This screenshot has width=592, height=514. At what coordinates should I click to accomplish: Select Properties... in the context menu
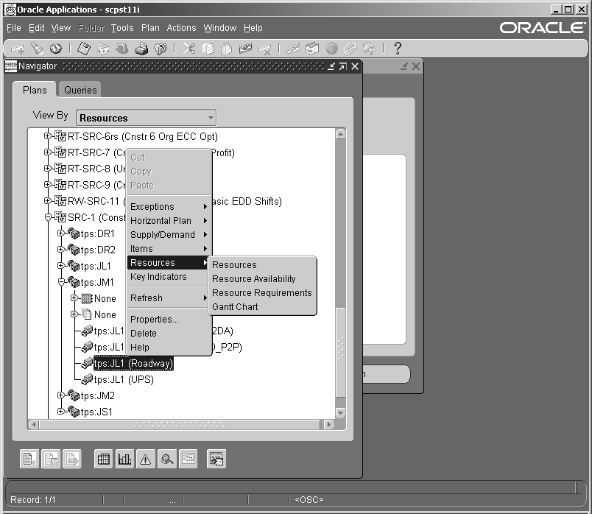(x=169, y=319)
